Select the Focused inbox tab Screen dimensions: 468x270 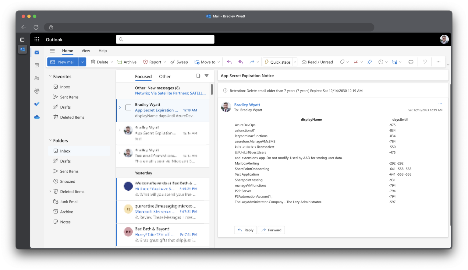143,76
